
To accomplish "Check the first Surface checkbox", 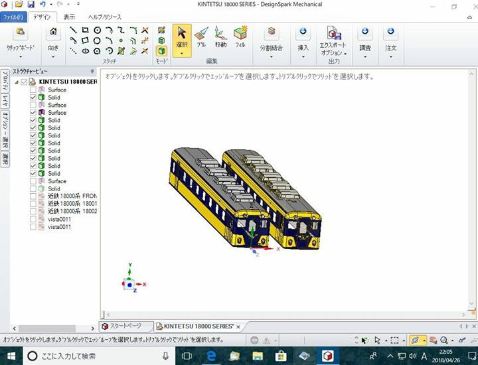I will pos(33,90).
